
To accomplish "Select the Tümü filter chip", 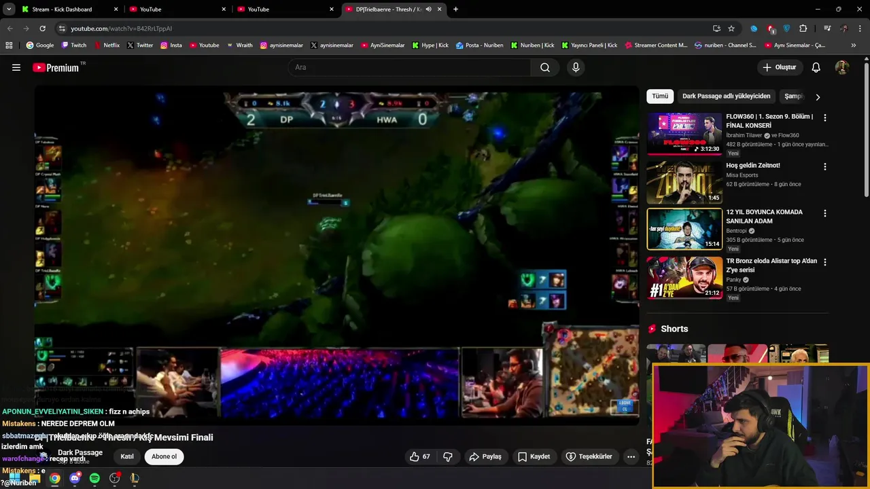I will point(660,96).
